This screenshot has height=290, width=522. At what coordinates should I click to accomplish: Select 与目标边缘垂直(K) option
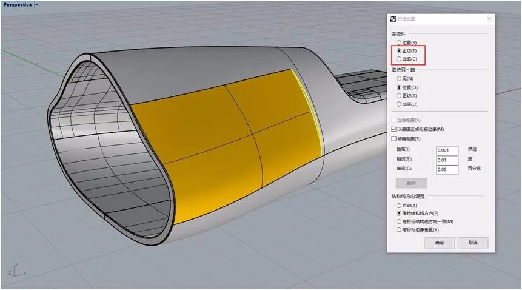398,231
